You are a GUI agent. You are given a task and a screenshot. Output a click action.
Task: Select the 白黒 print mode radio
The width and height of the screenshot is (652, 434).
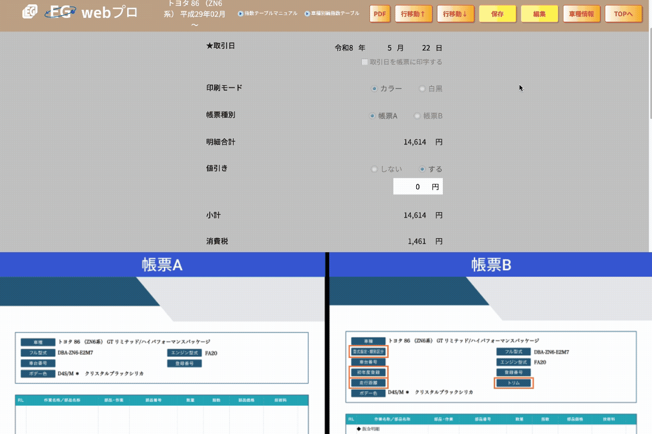[422, 88]
